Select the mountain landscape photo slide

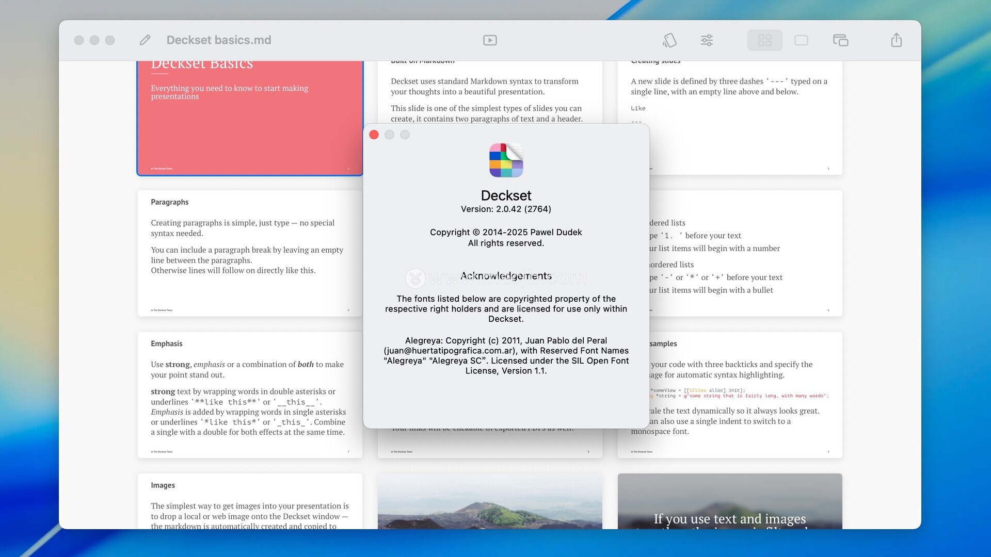click(x=490, y=501)
